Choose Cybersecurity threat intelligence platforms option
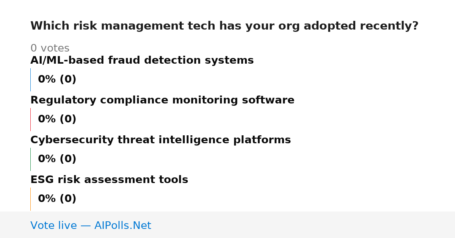455x238 pixels. pos(160,140)
